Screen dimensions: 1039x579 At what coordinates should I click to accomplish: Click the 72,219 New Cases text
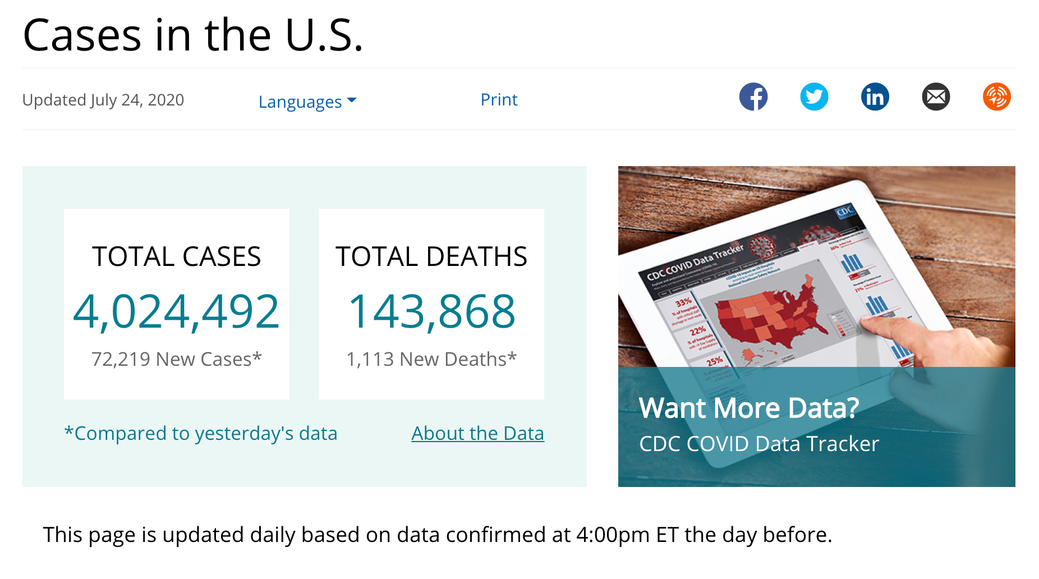pyautogui.click(x=176, y=359)
